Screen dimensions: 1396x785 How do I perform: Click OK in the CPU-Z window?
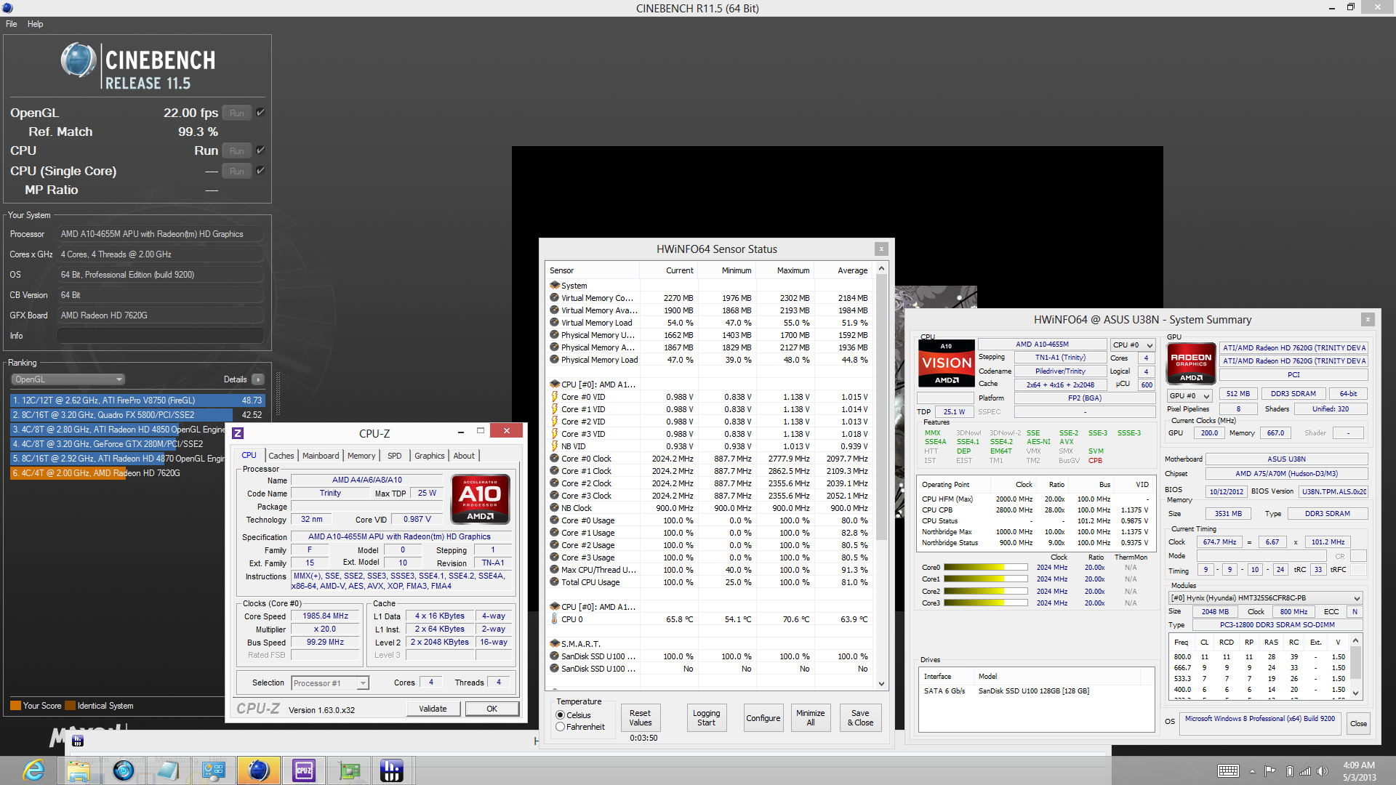pos(492,709)
